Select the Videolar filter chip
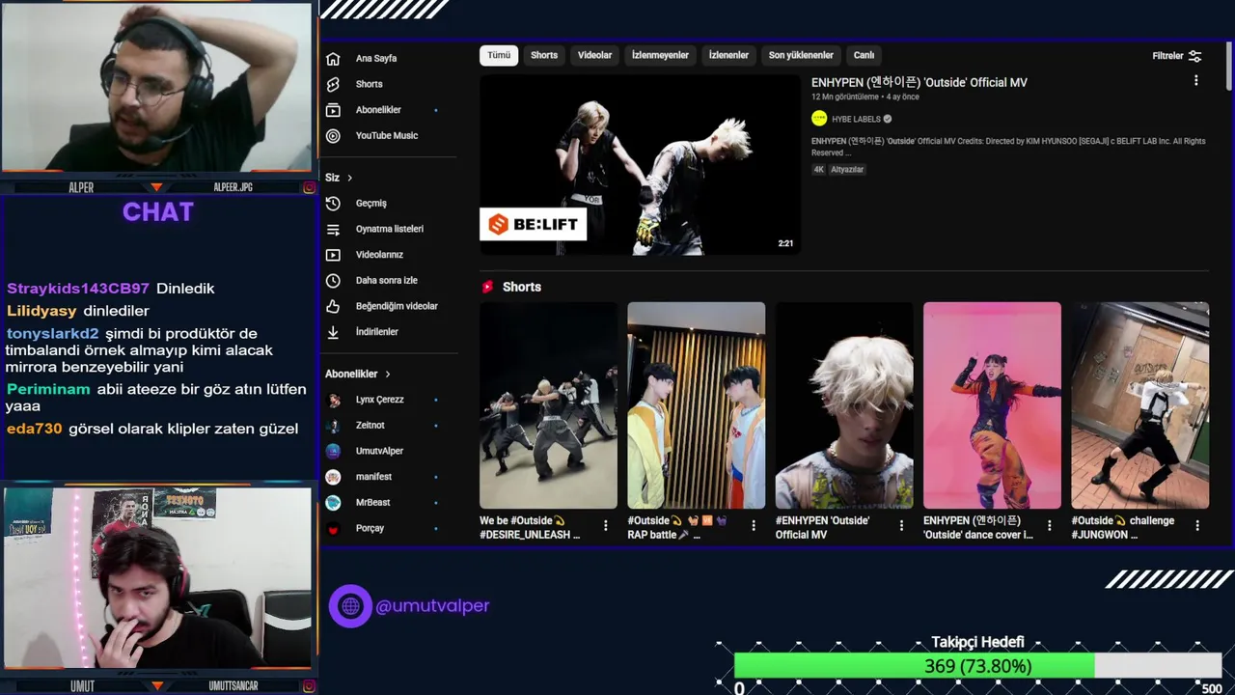1235x695 pixels. click(595, 55)
